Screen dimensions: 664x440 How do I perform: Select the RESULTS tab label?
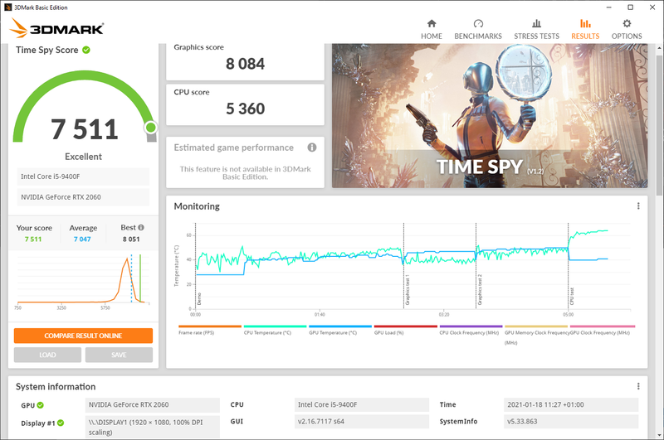tap(585, 36)
